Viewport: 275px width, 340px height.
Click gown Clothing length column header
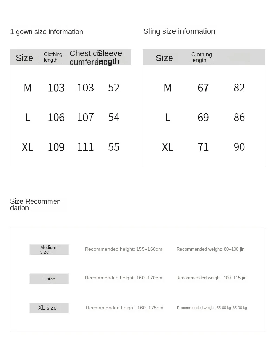pyautogui.click(x=53, y=57)
